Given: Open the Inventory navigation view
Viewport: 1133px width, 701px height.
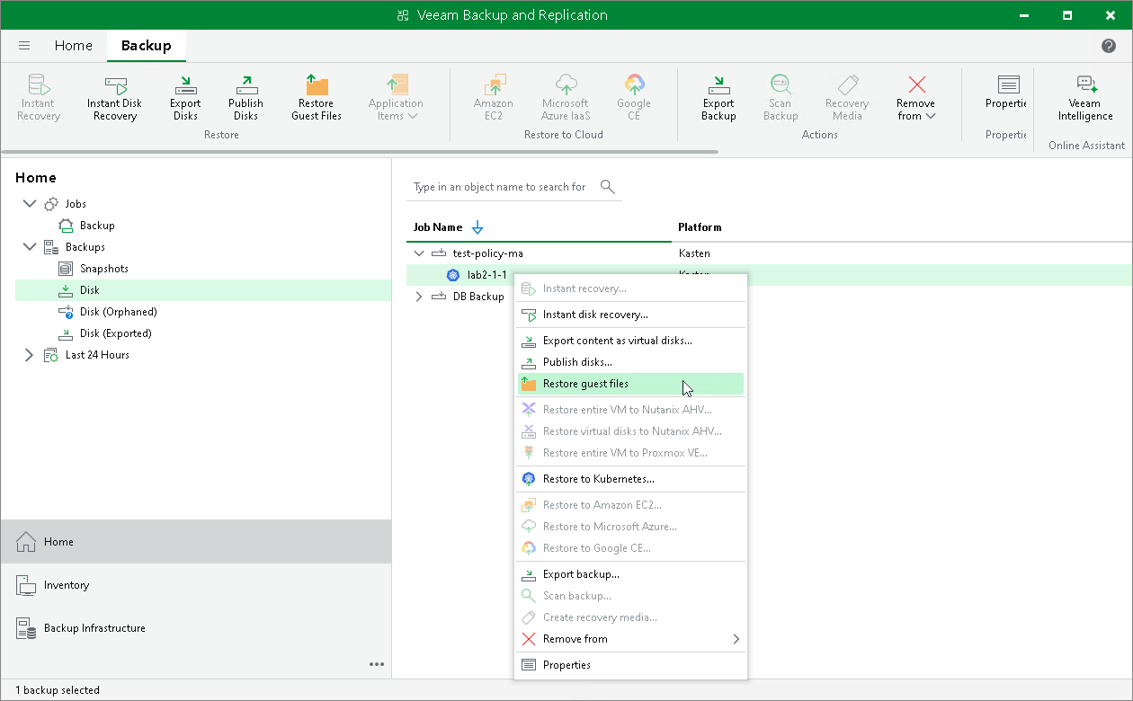Looking at the screenshot, I should pos(196,585).
